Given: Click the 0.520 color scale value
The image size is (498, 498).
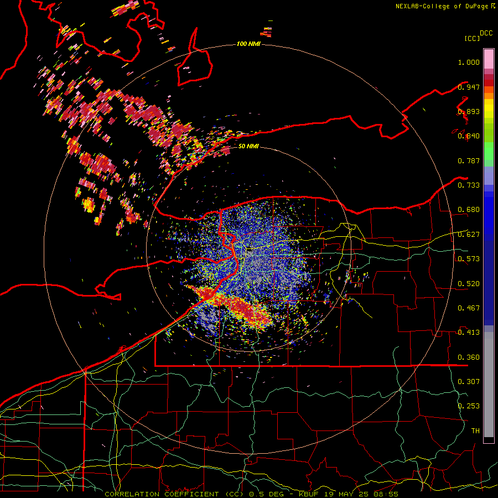Looking at the screenshot, I should tap(469, 283).
